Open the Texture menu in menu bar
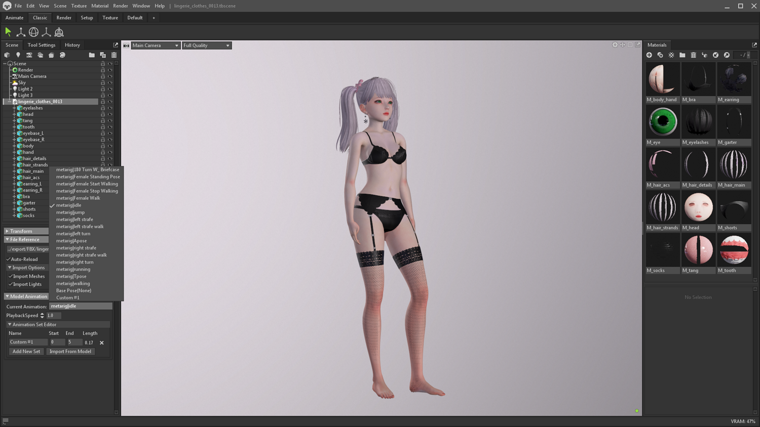The width and height of the screenshot is (760, 427). (x=79, y=6)
